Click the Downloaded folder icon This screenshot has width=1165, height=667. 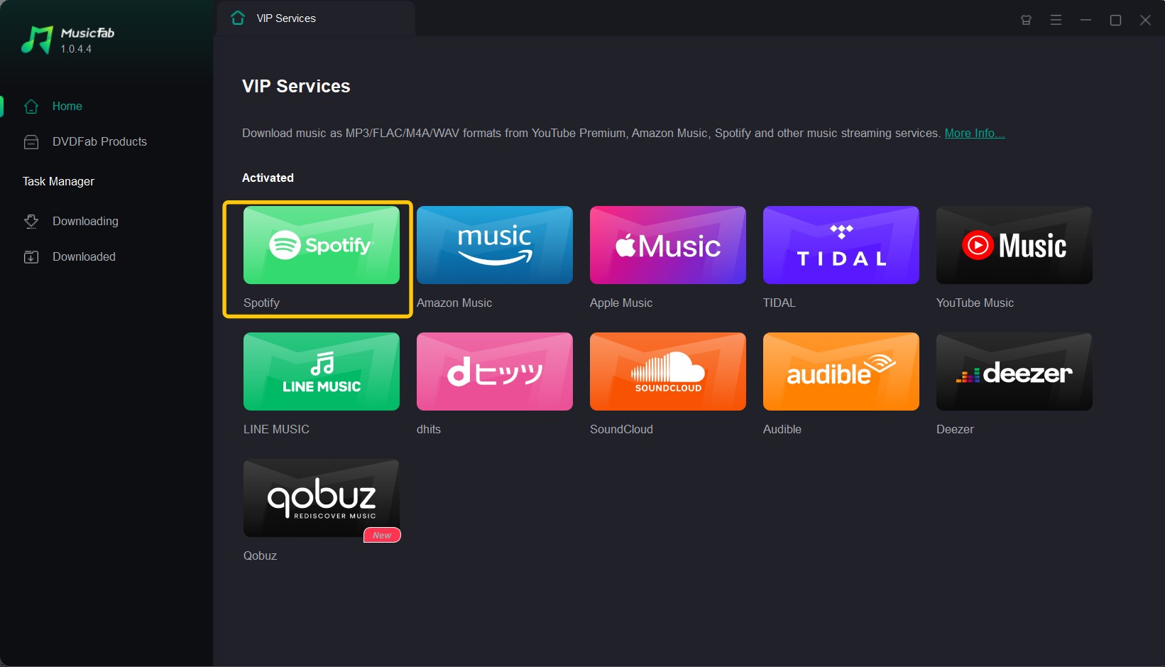tap(31, 257)
